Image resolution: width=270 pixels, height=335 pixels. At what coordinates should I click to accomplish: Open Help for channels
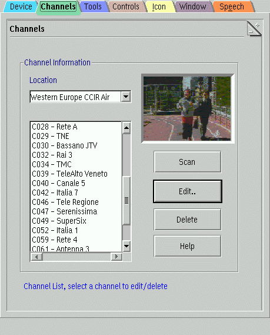(187, 246)
